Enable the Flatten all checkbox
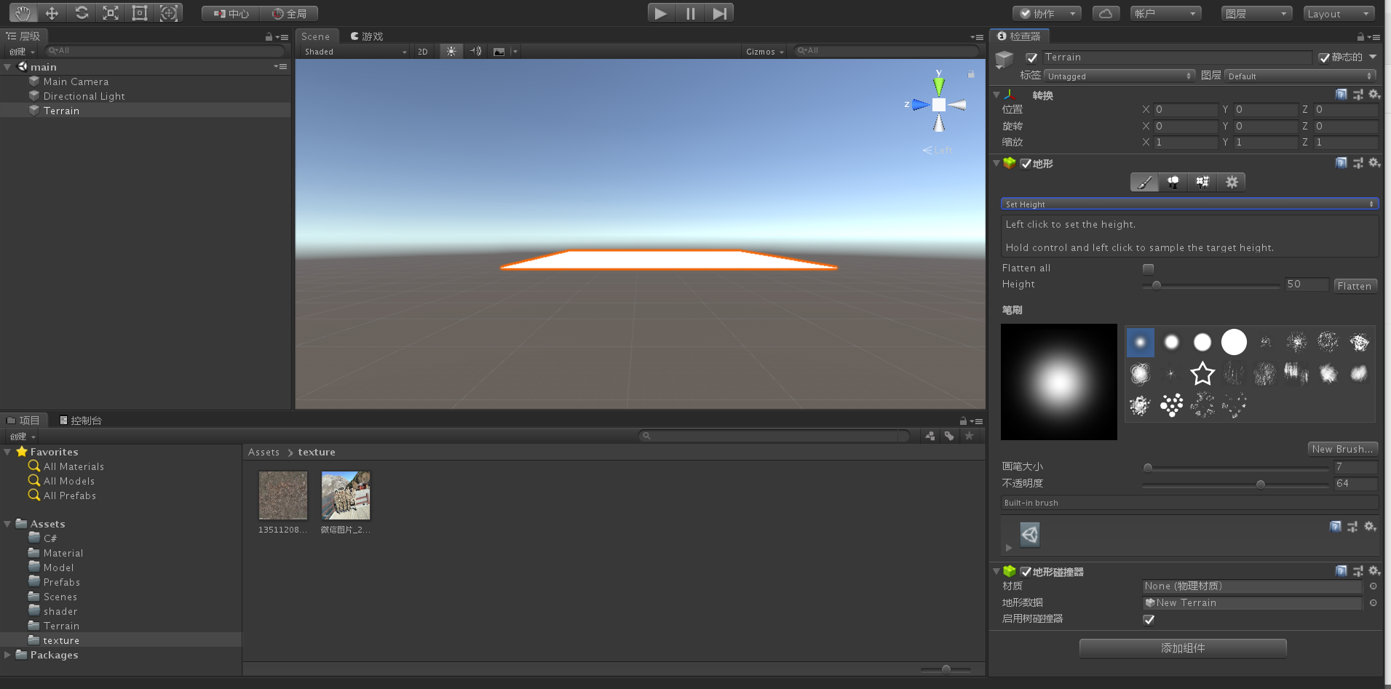The width and height of the screenshot is (1391, 689). coord(1149,268)
